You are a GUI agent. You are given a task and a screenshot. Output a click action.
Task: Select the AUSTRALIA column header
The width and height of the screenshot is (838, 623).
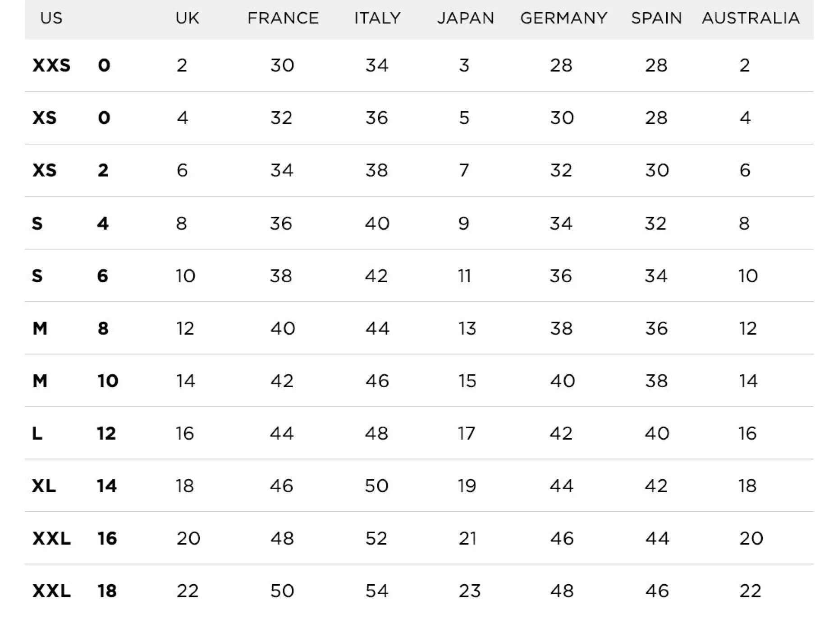tap(751, 18)
